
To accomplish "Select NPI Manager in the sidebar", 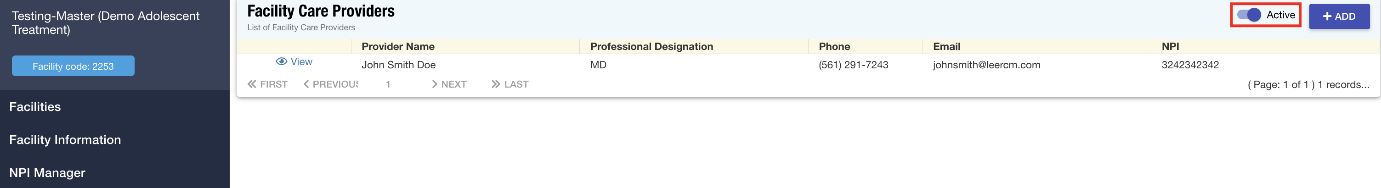I will pos(47,172).
